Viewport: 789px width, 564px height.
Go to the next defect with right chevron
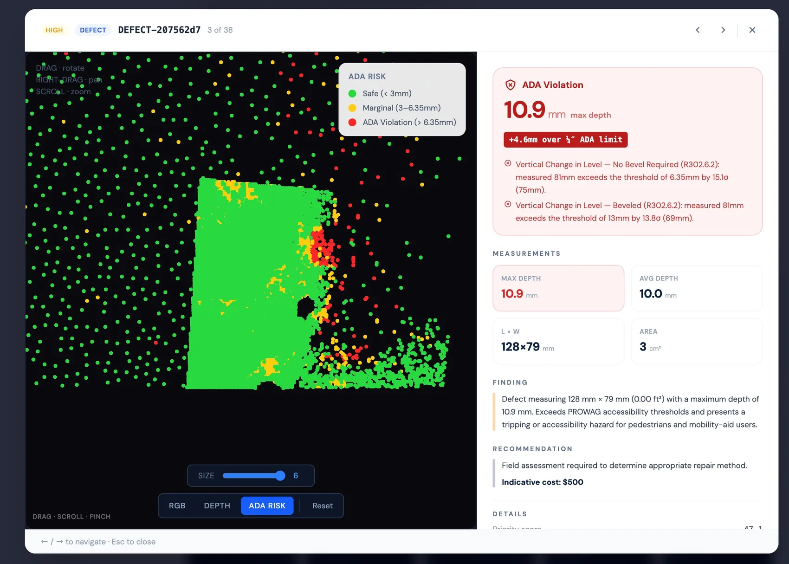click(x=723, y=30)
